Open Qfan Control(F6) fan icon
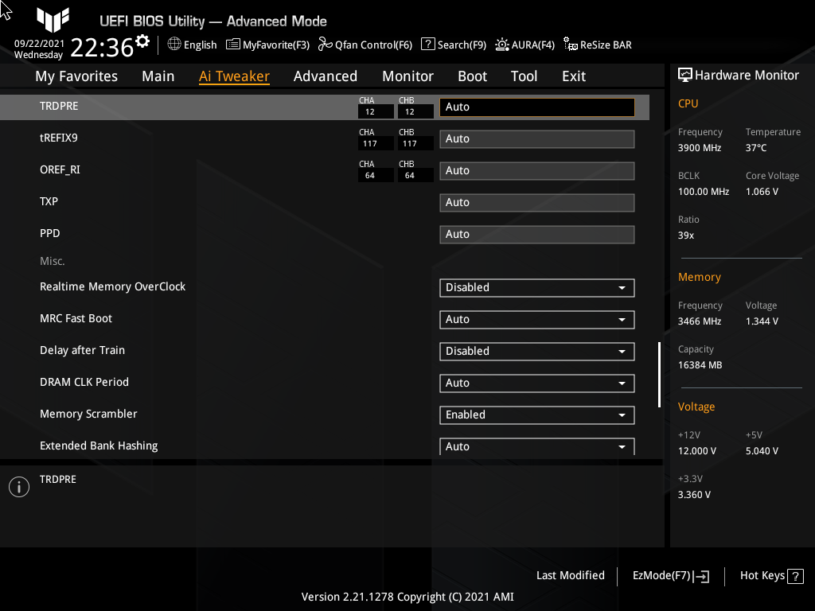This screenshot has height=611, width=815. tap(325, 45)
